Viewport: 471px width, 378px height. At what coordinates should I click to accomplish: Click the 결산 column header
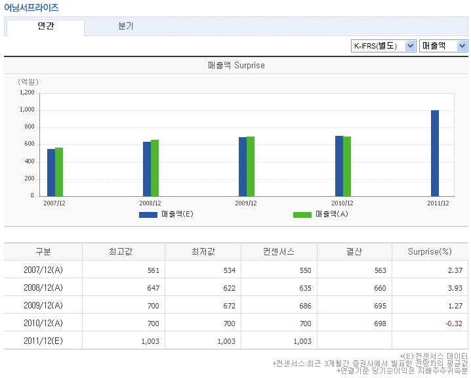click(354, 252)
